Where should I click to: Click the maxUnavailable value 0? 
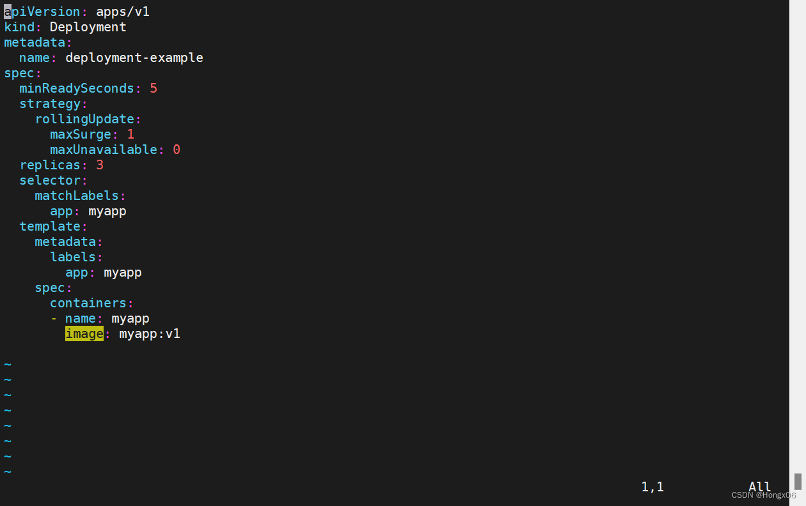coord(177,149)
